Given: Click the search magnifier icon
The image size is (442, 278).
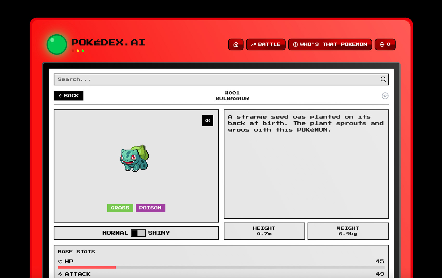Looking at the screenshot, I should click(383, 79).
